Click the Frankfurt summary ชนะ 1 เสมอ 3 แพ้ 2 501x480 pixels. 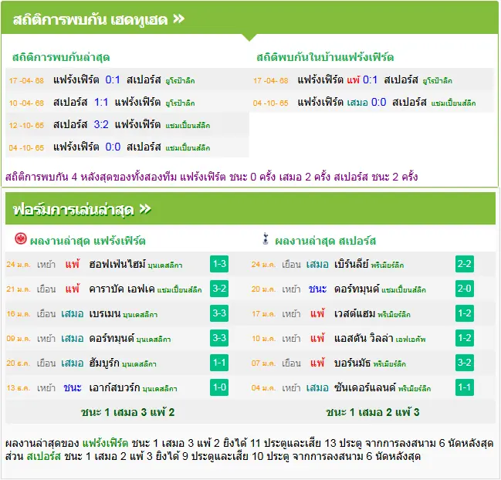128,412
